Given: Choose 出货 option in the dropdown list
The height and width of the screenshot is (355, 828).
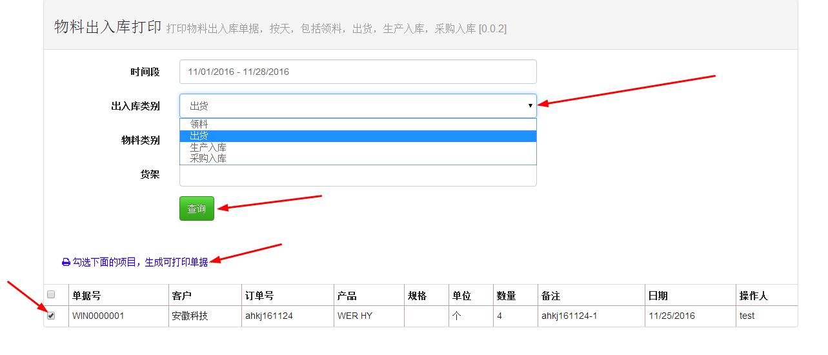Looking at the screenshot, I should tap(199, 136).
